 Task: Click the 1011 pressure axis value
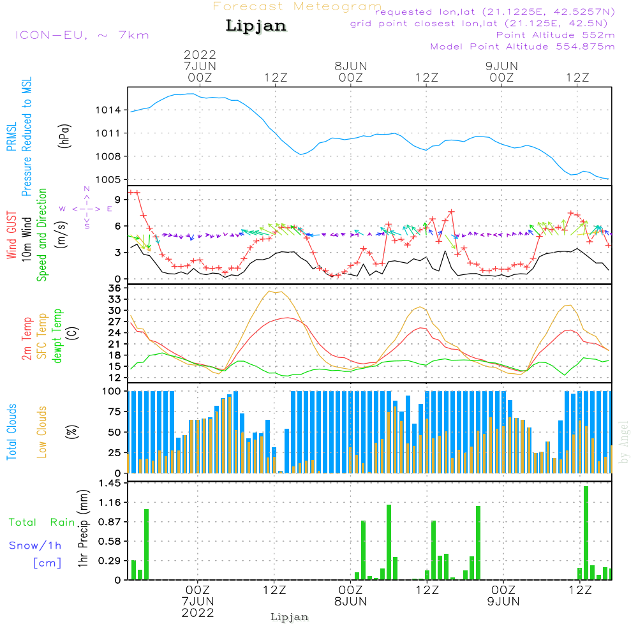(x=108, y=133)
